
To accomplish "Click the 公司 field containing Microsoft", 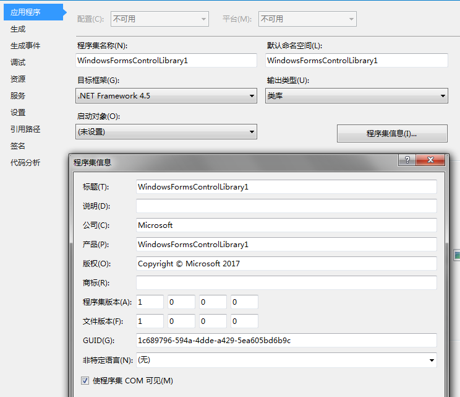I will [286, 225].
